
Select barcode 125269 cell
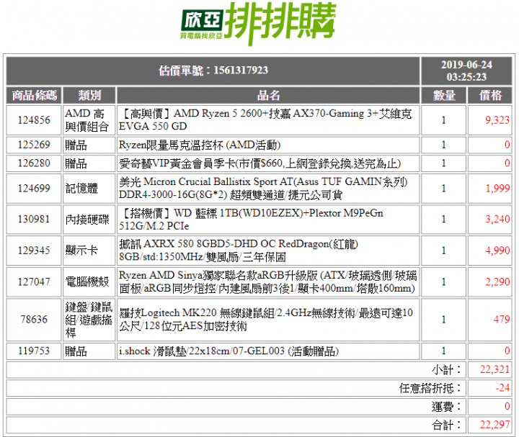point(34,145)
